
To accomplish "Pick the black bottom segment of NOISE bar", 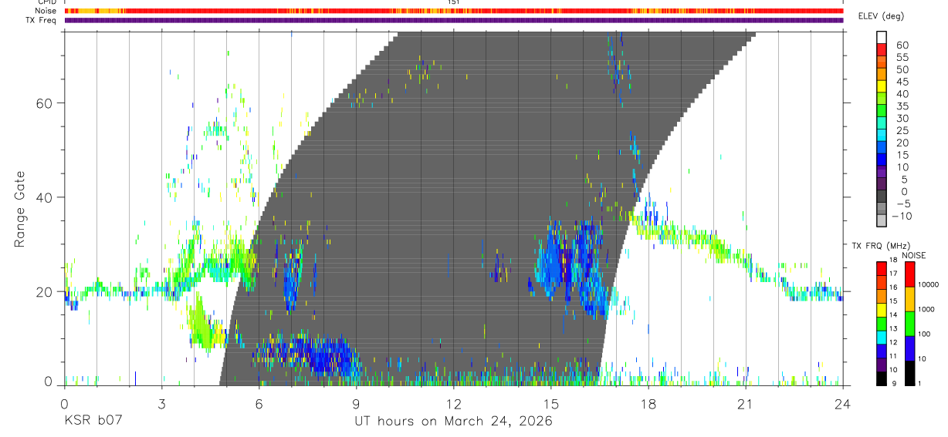I will pyautogui.click(x=910, y=372).
